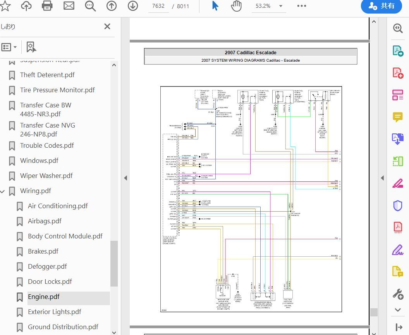Click the blue share button

(x=382, y=6)
